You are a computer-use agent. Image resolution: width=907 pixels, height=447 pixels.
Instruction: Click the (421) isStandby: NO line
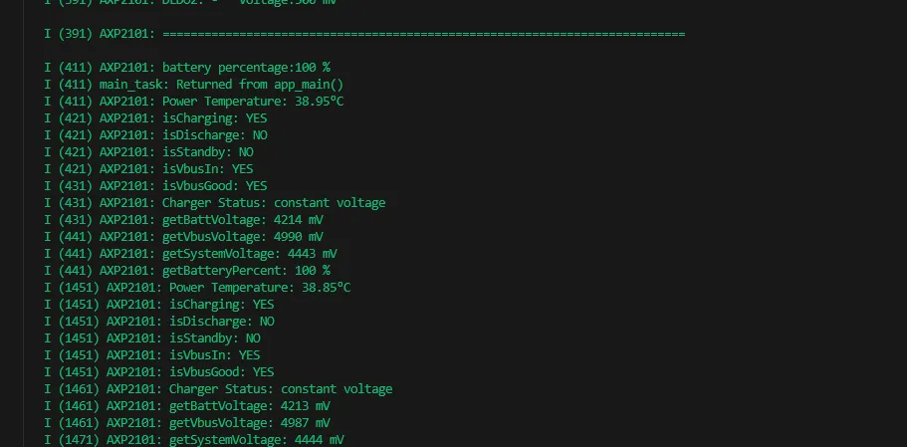[x=149, y=152]
